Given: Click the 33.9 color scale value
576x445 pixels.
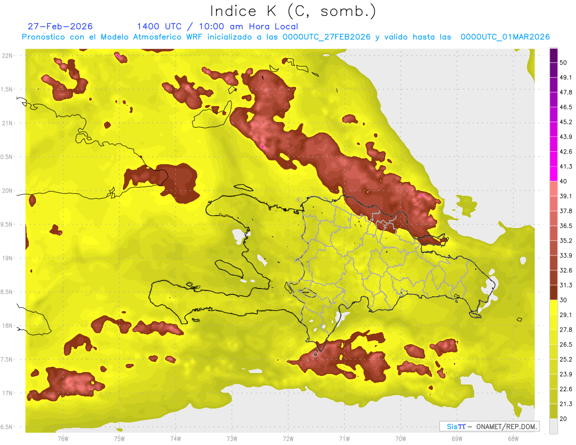Looking at the screenshot, I should tap(566, 255).
